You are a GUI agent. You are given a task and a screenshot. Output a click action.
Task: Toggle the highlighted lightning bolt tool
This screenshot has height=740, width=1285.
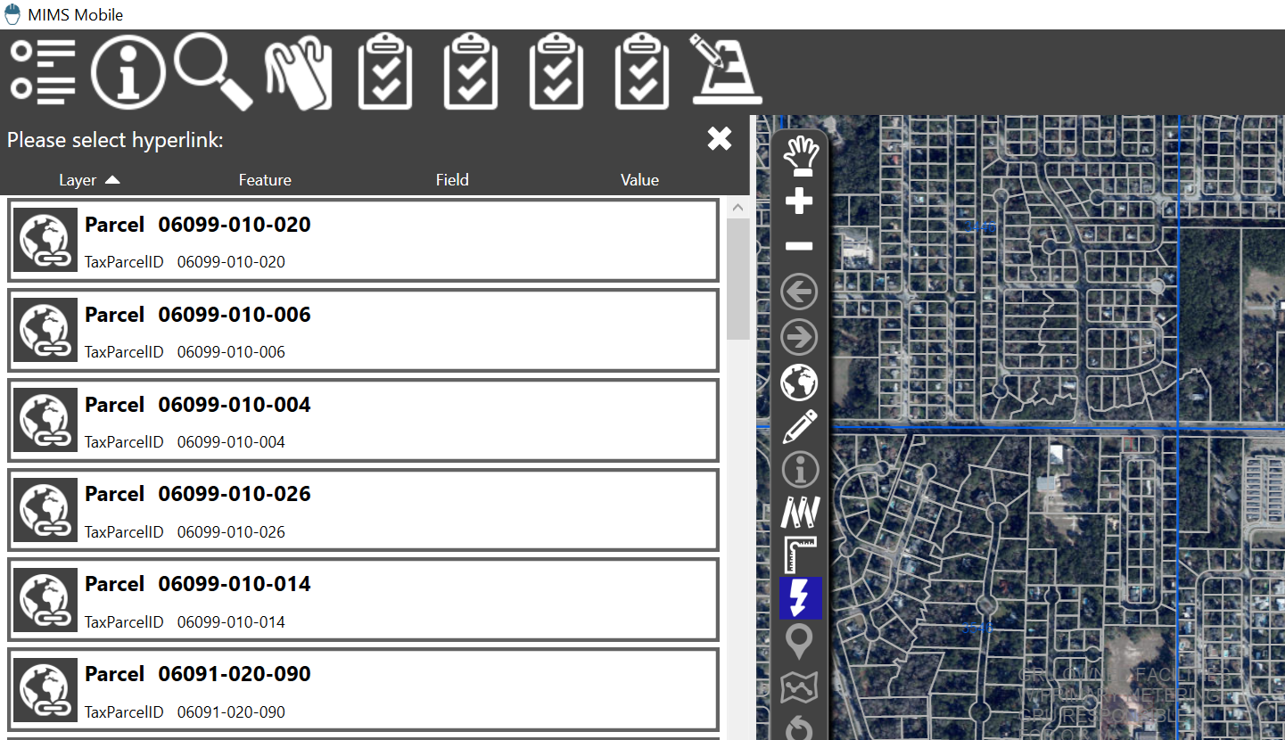[x=800, y=598]
